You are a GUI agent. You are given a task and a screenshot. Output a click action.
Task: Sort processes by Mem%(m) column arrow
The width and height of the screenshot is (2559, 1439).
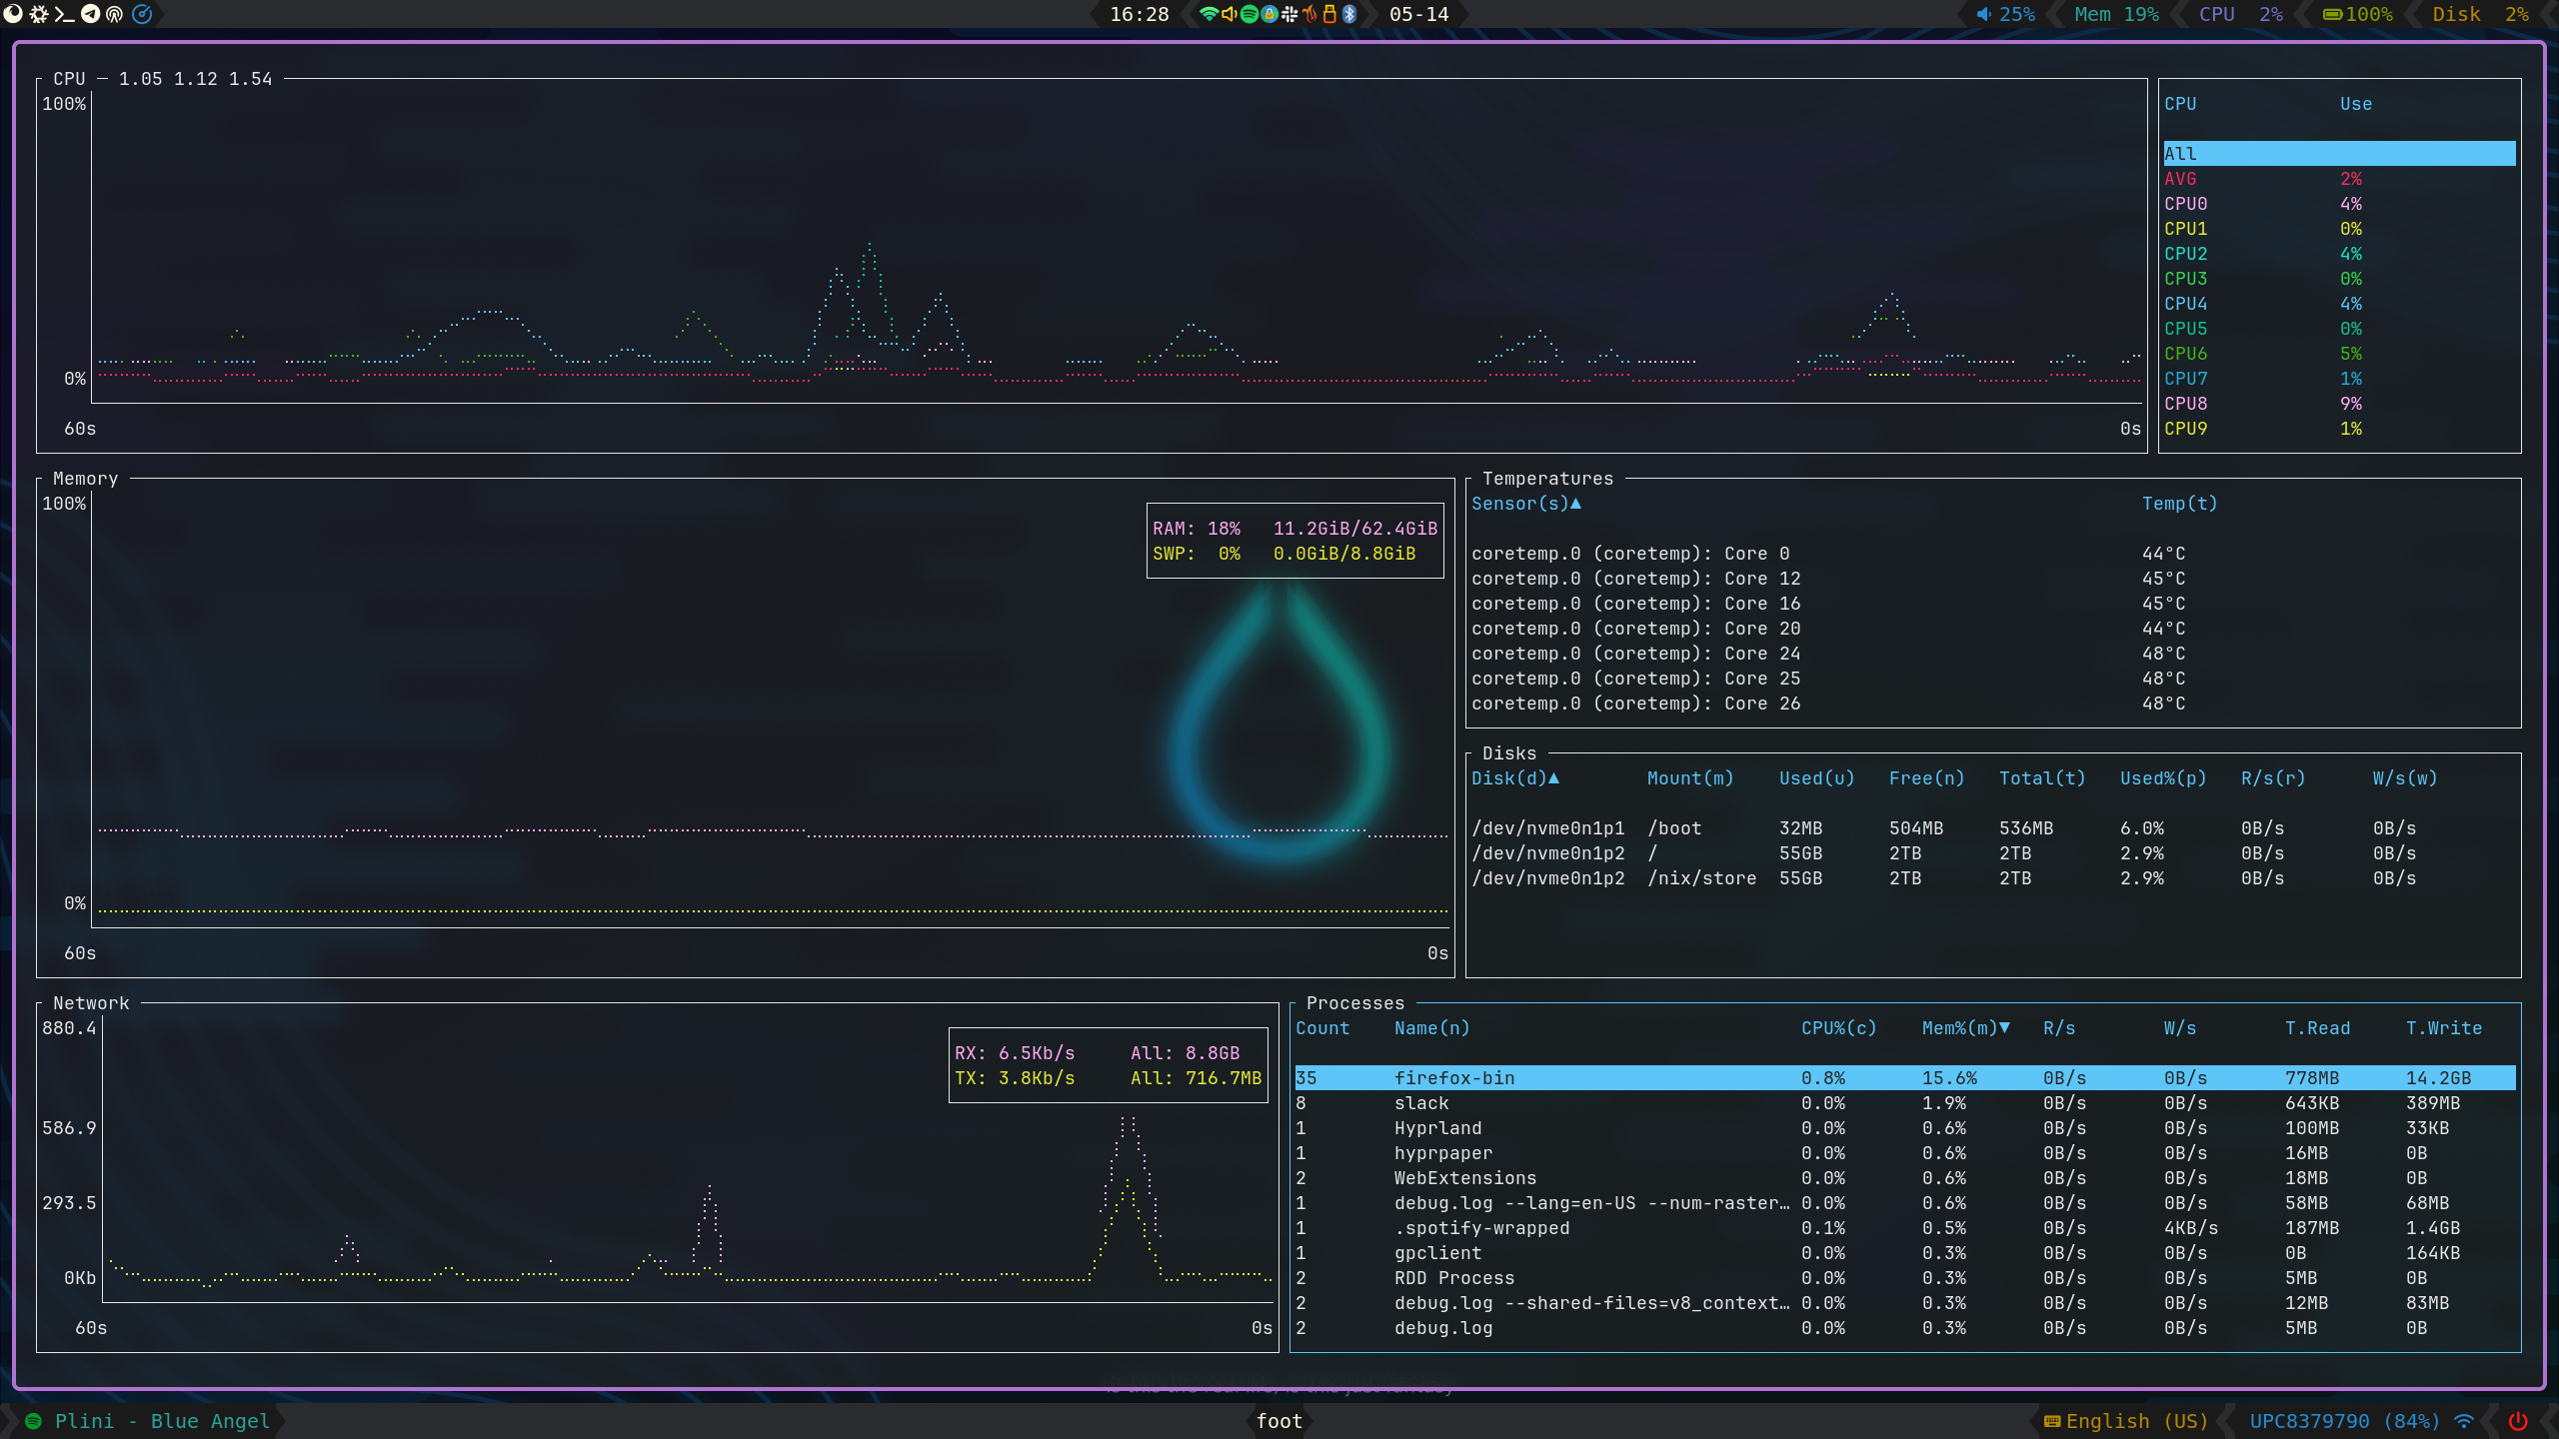tap(2004, 1028)
